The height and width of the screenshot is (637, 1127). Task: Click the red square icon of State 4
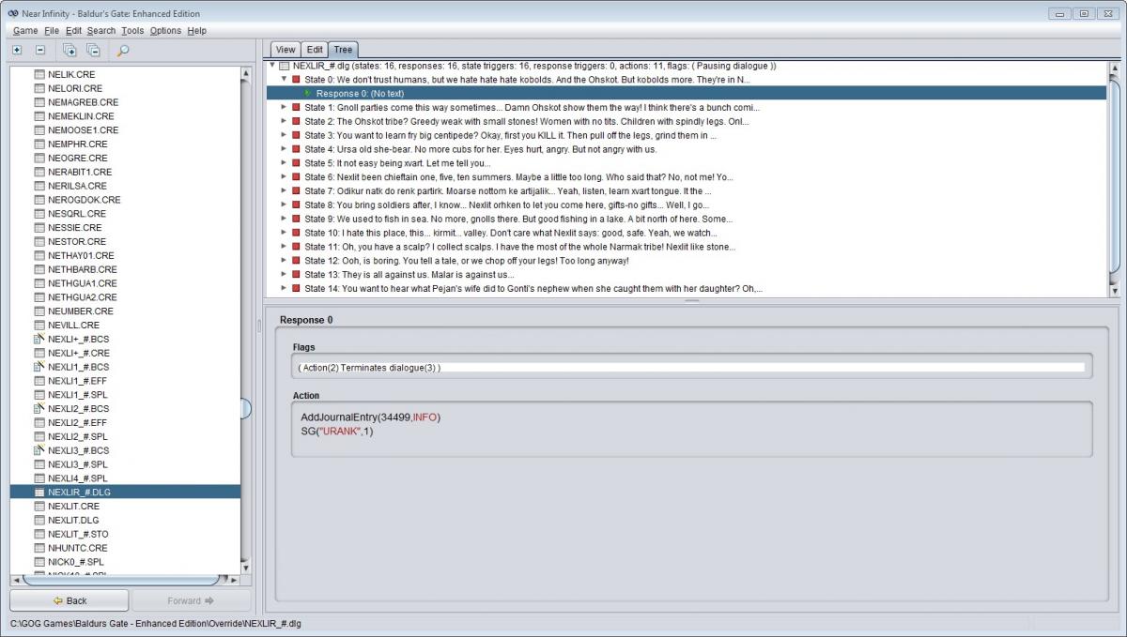(x=296, y=149)
